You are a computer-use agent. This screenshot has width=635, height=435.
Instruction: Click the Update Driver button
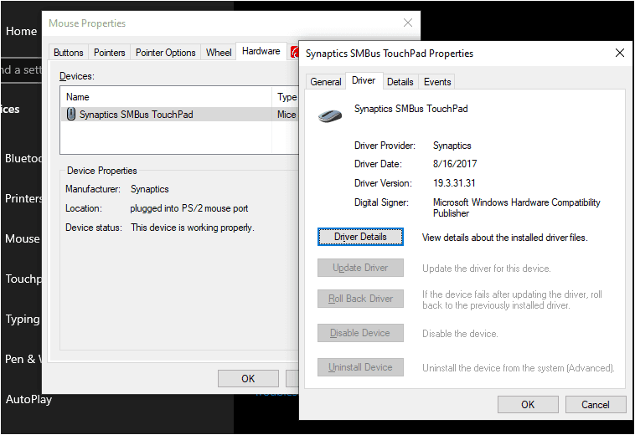pos(360,268)
